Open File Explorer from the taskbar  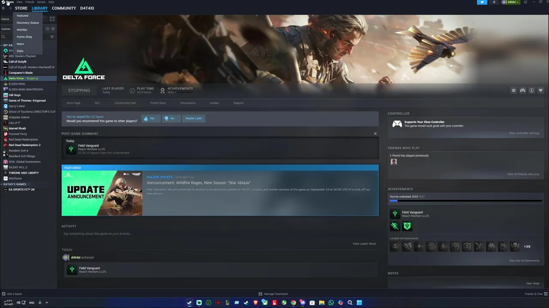(322, 302)
